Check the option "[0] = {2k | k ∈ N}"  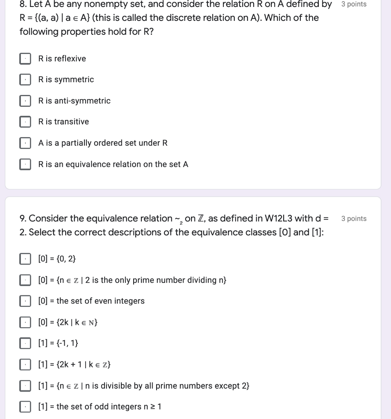coord(25,322)
